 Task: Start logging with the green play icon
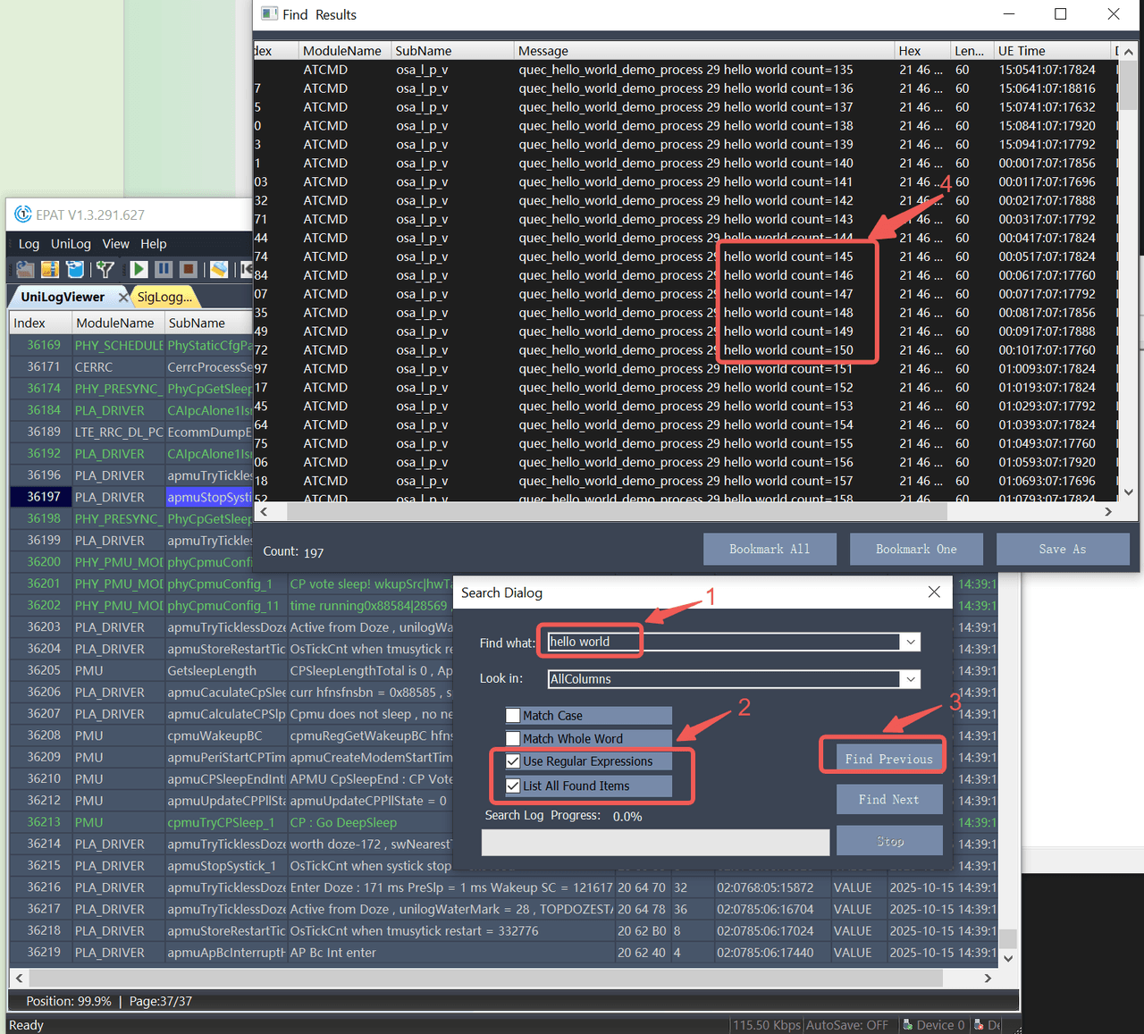pos(139,269)
